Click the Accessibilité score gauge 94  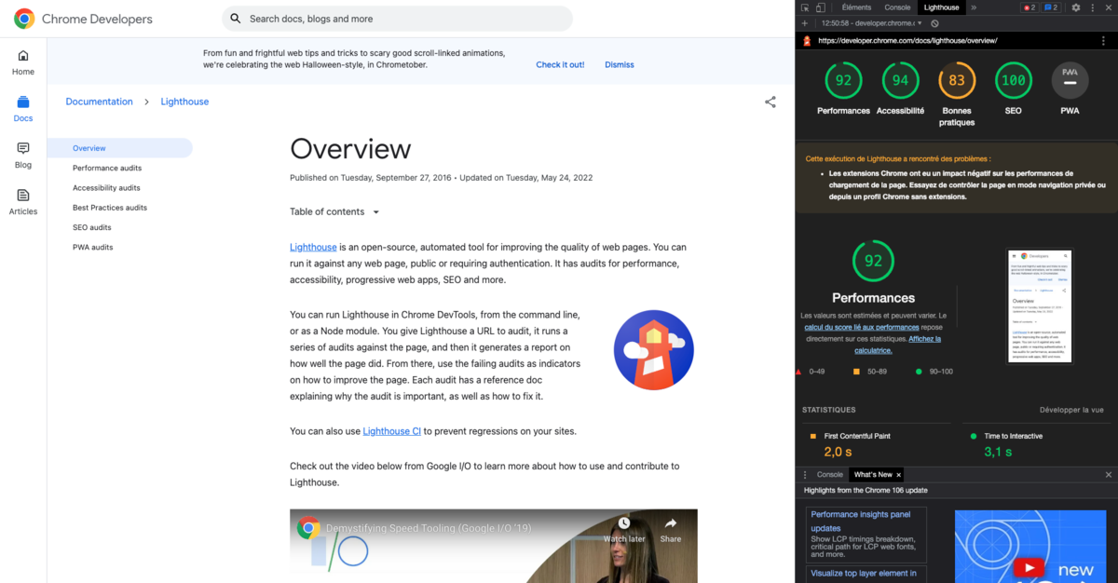point(900,80)
